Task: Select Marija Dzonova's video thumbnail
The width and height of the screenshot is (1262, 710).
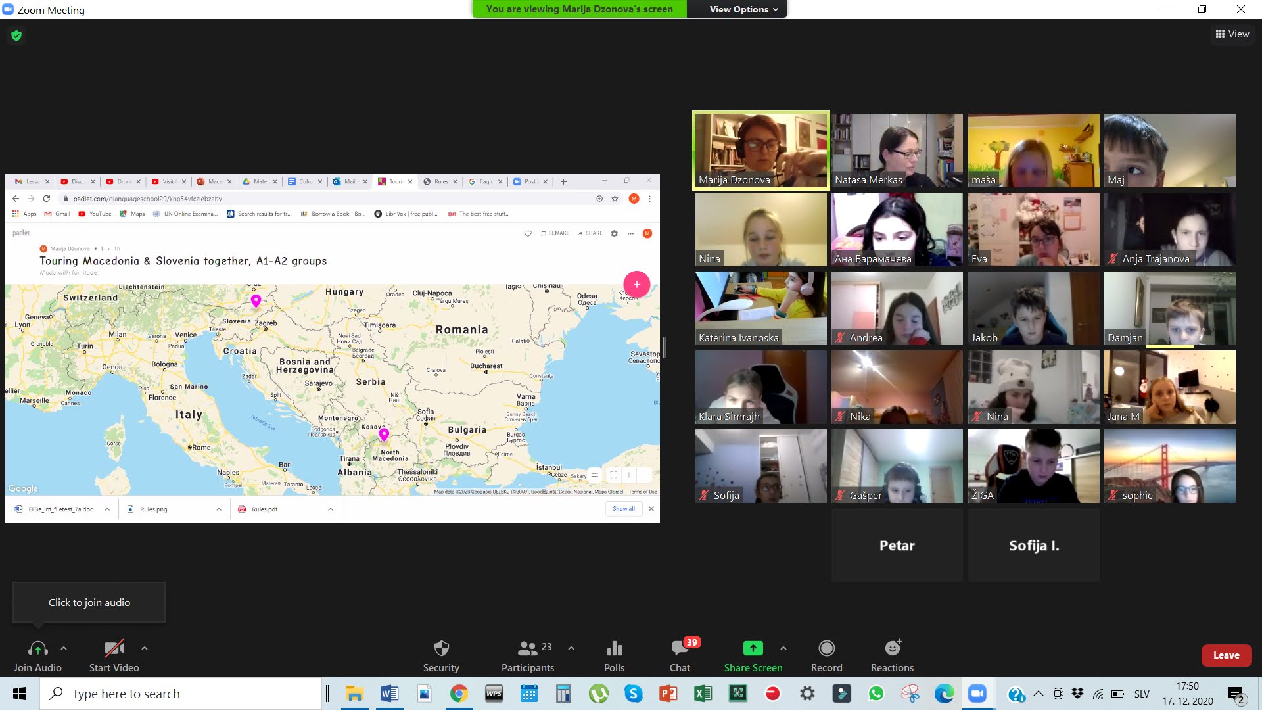Action: tap(760, 151)
